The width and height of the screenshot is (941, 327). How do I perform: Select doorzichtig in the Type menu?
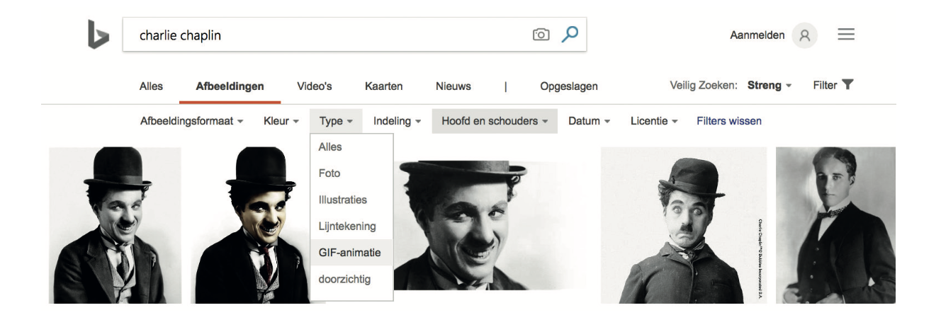pos(351,280)
